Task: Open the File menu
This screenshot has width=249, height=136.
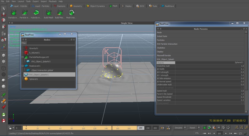Action: (2, 1)
